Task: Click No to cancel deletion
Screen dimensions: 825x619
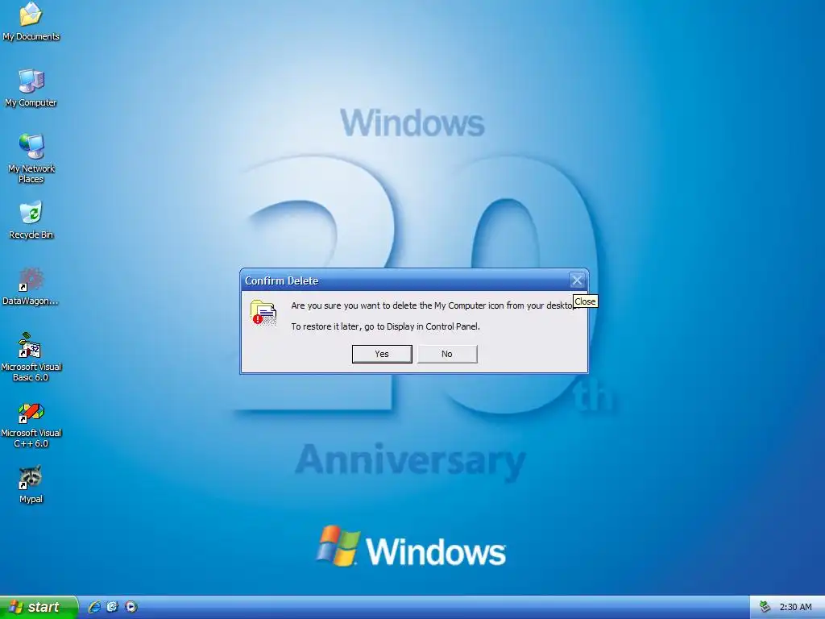Action: tap(447, 354)
